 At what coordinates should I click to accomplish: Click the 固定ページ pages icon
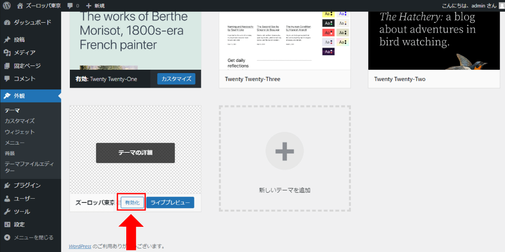click(7, 66)
